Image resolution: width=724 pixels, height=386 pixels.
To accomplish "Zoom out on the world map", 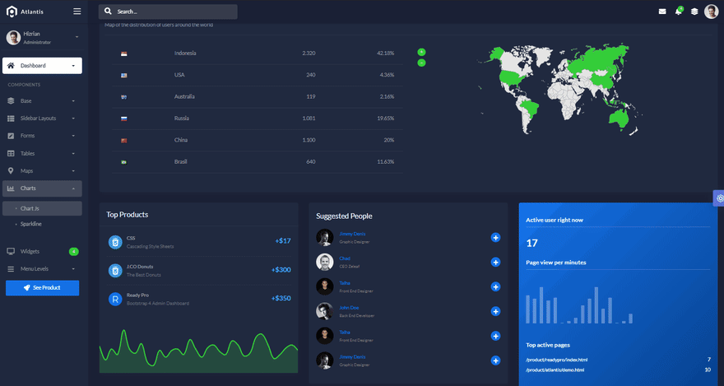I will (x=421, y=63).
